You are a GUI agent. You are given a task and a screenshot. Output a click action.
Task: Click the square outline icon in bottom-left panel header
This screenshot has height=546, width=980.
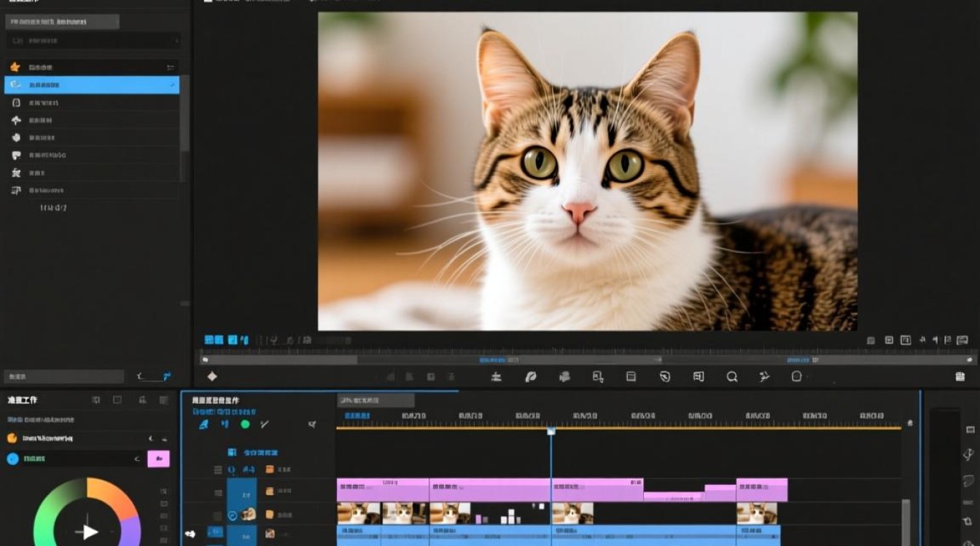(117, 400)
